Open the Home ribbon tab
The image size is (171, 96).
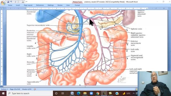pos(10,5)
